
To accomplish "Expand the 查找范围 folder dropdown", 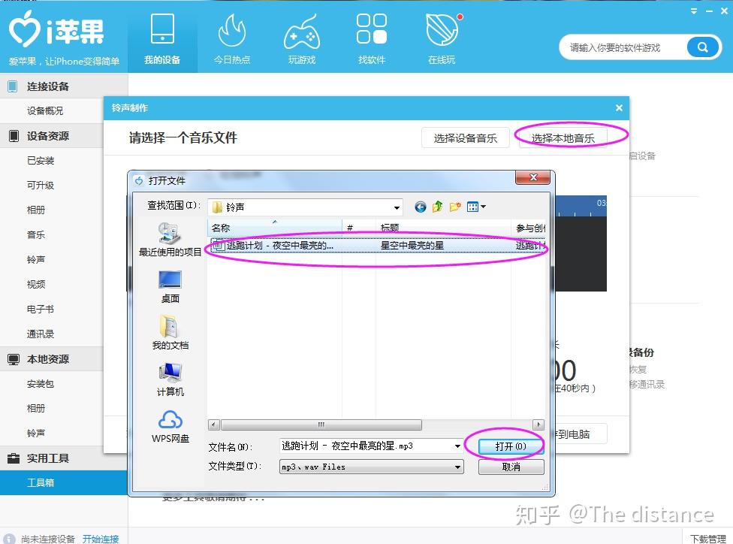I will [397, 207].
